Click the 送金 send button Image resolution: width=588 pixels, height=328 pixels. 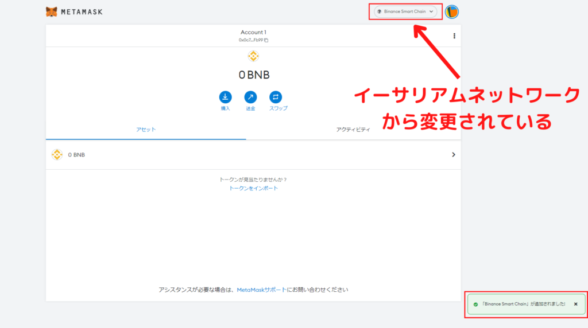pos(250,101)
